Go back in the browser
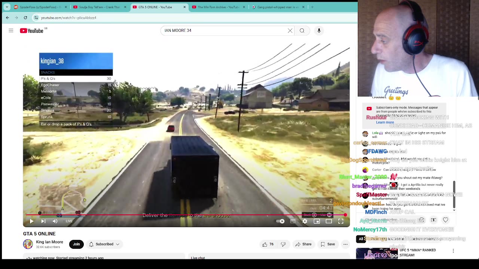 point(7,18)
